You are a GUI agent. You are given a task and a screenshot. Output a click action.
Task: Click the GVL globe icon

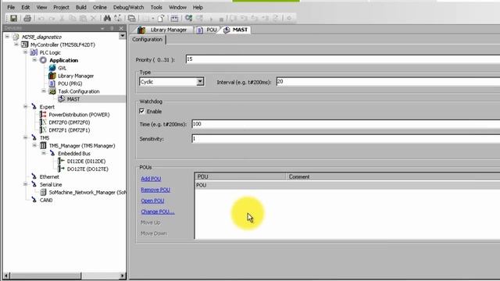(x=52, y=68)
